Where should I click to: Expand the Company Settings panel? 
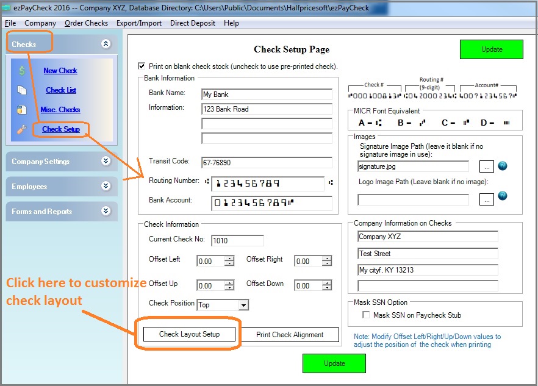pyautogui.click(x=106, y=162)
